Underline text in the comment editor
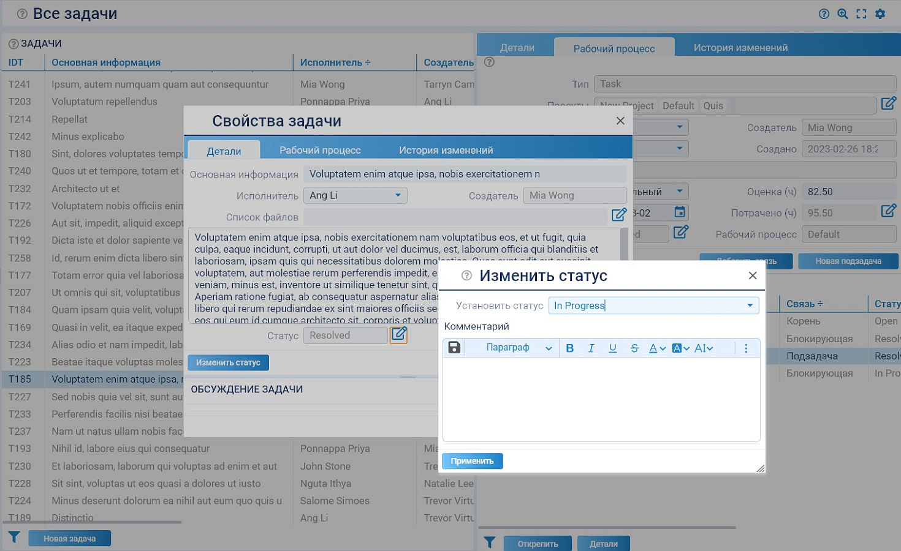 click(612, 348)
